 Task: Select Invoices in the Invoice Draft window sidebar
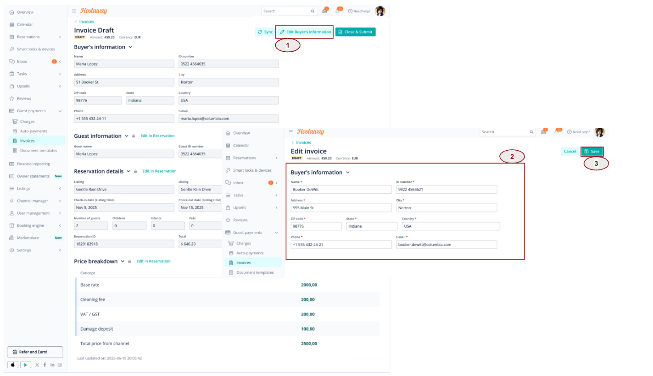pos(36,141)
